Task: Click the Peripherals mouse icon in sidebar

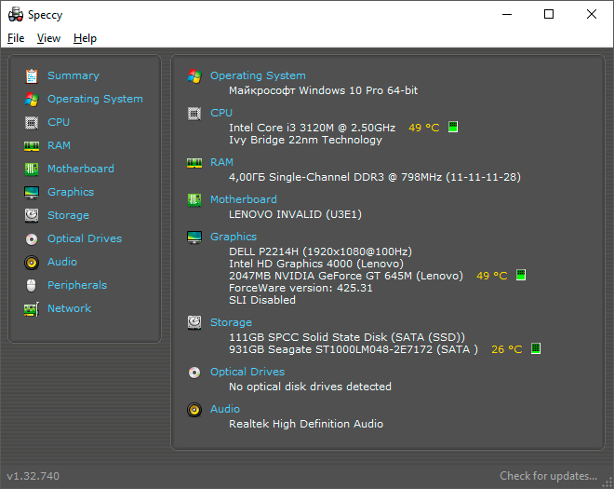Action: coord(32,285)
